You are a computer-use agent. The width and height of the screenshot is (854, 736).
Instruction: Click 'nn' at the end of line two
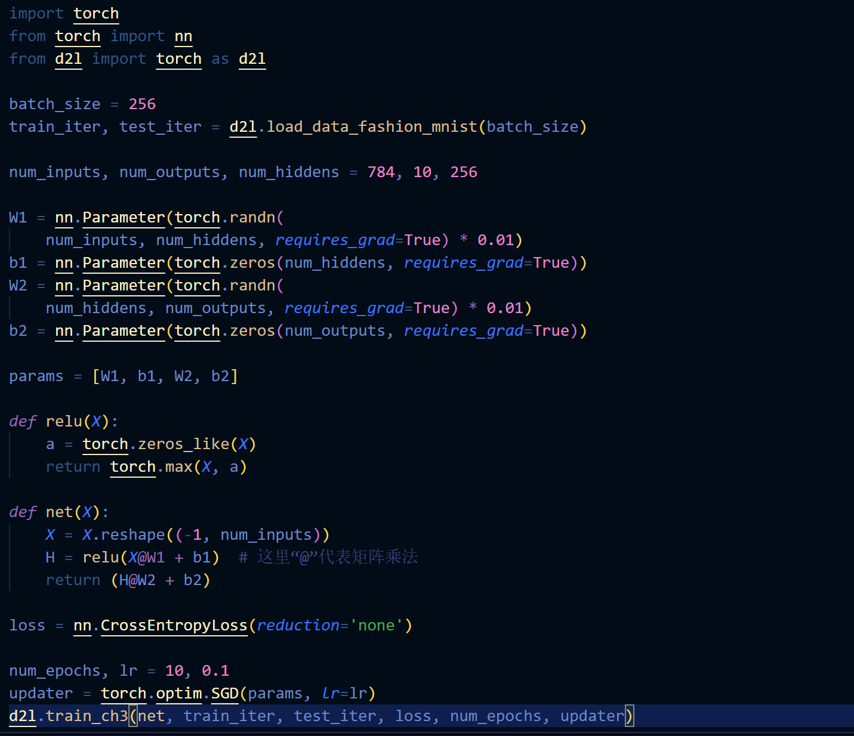(183, 36)
